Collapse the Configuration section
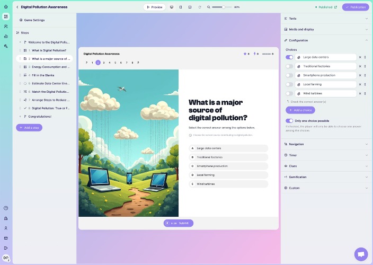This screenshot has width=373, height=265. pos(326,40)
